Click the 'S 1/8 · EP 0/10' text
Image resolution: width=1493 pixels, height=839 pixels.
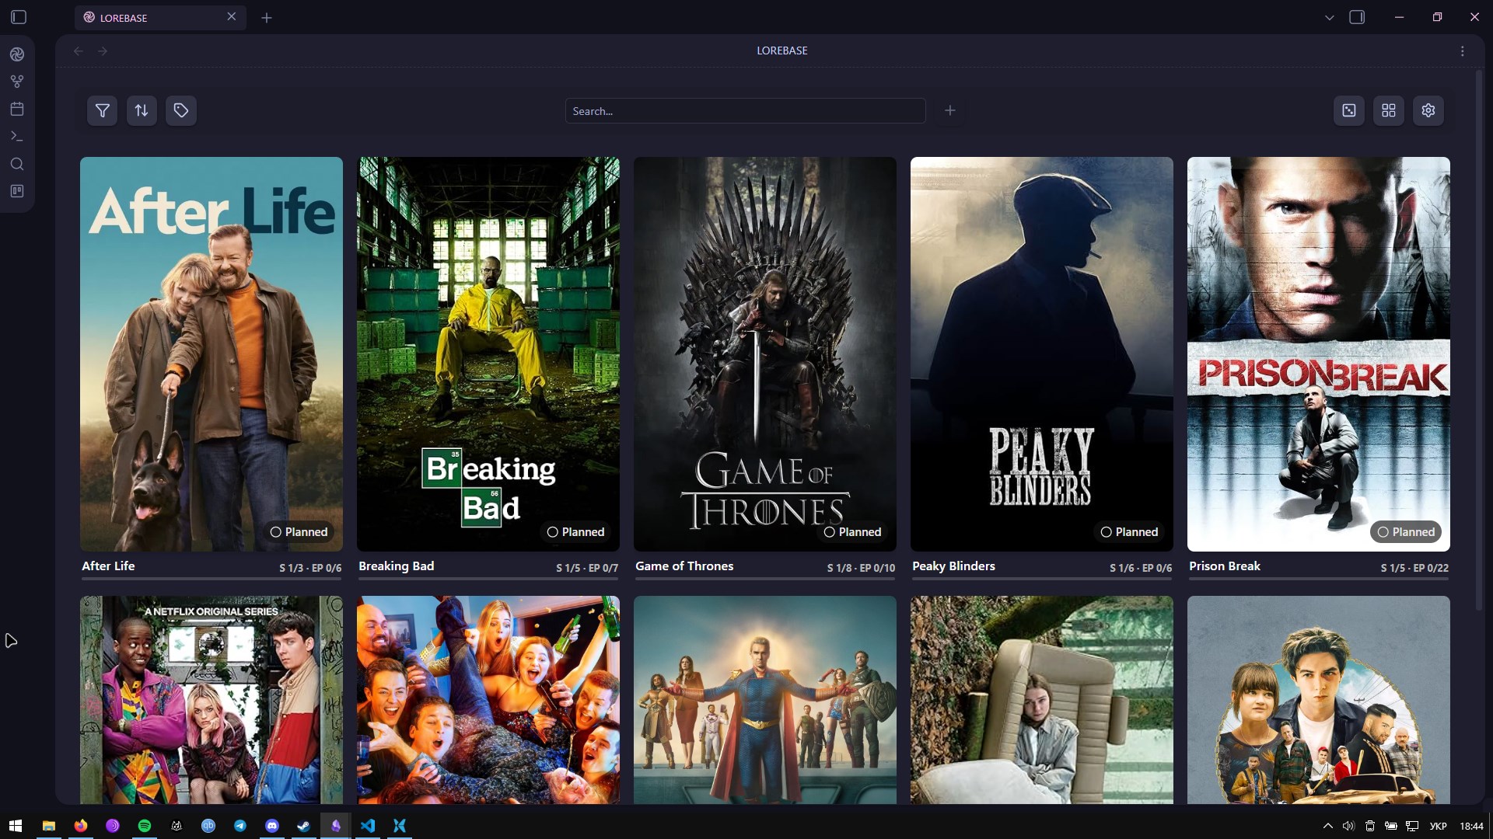click(x=861, y=568)
